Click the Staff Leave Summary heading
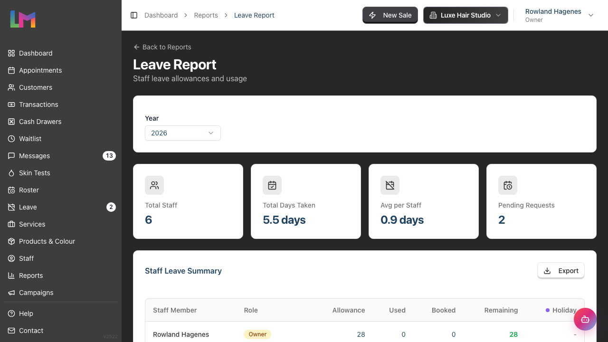 click(183, 271)
